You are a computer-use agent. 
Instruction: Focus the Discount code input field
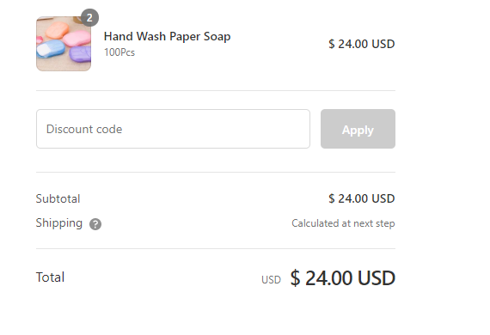(x=173, y=129)
